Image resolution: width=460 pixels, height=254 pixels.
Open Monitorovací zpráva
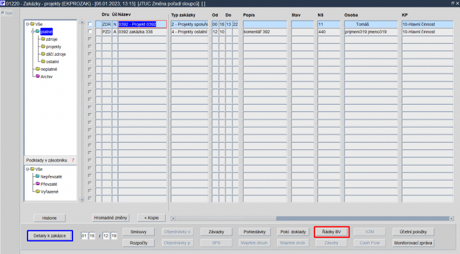[x=413, y=243]
